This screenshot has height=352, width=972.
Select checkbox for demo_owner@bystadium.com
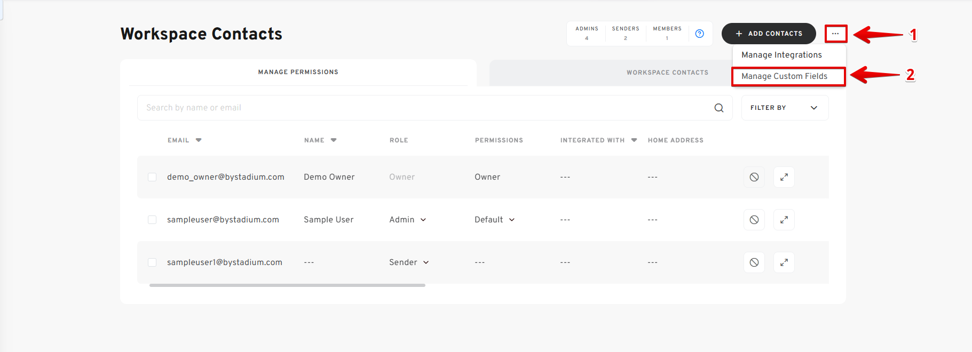152,177
